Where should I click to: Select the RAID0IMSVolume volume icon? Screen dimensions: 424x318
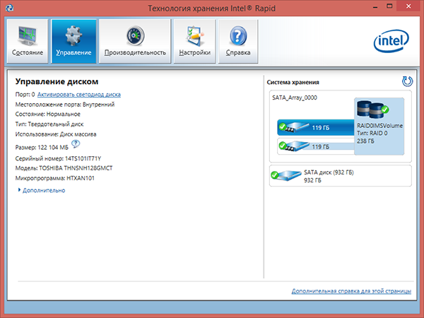point(372,110)
